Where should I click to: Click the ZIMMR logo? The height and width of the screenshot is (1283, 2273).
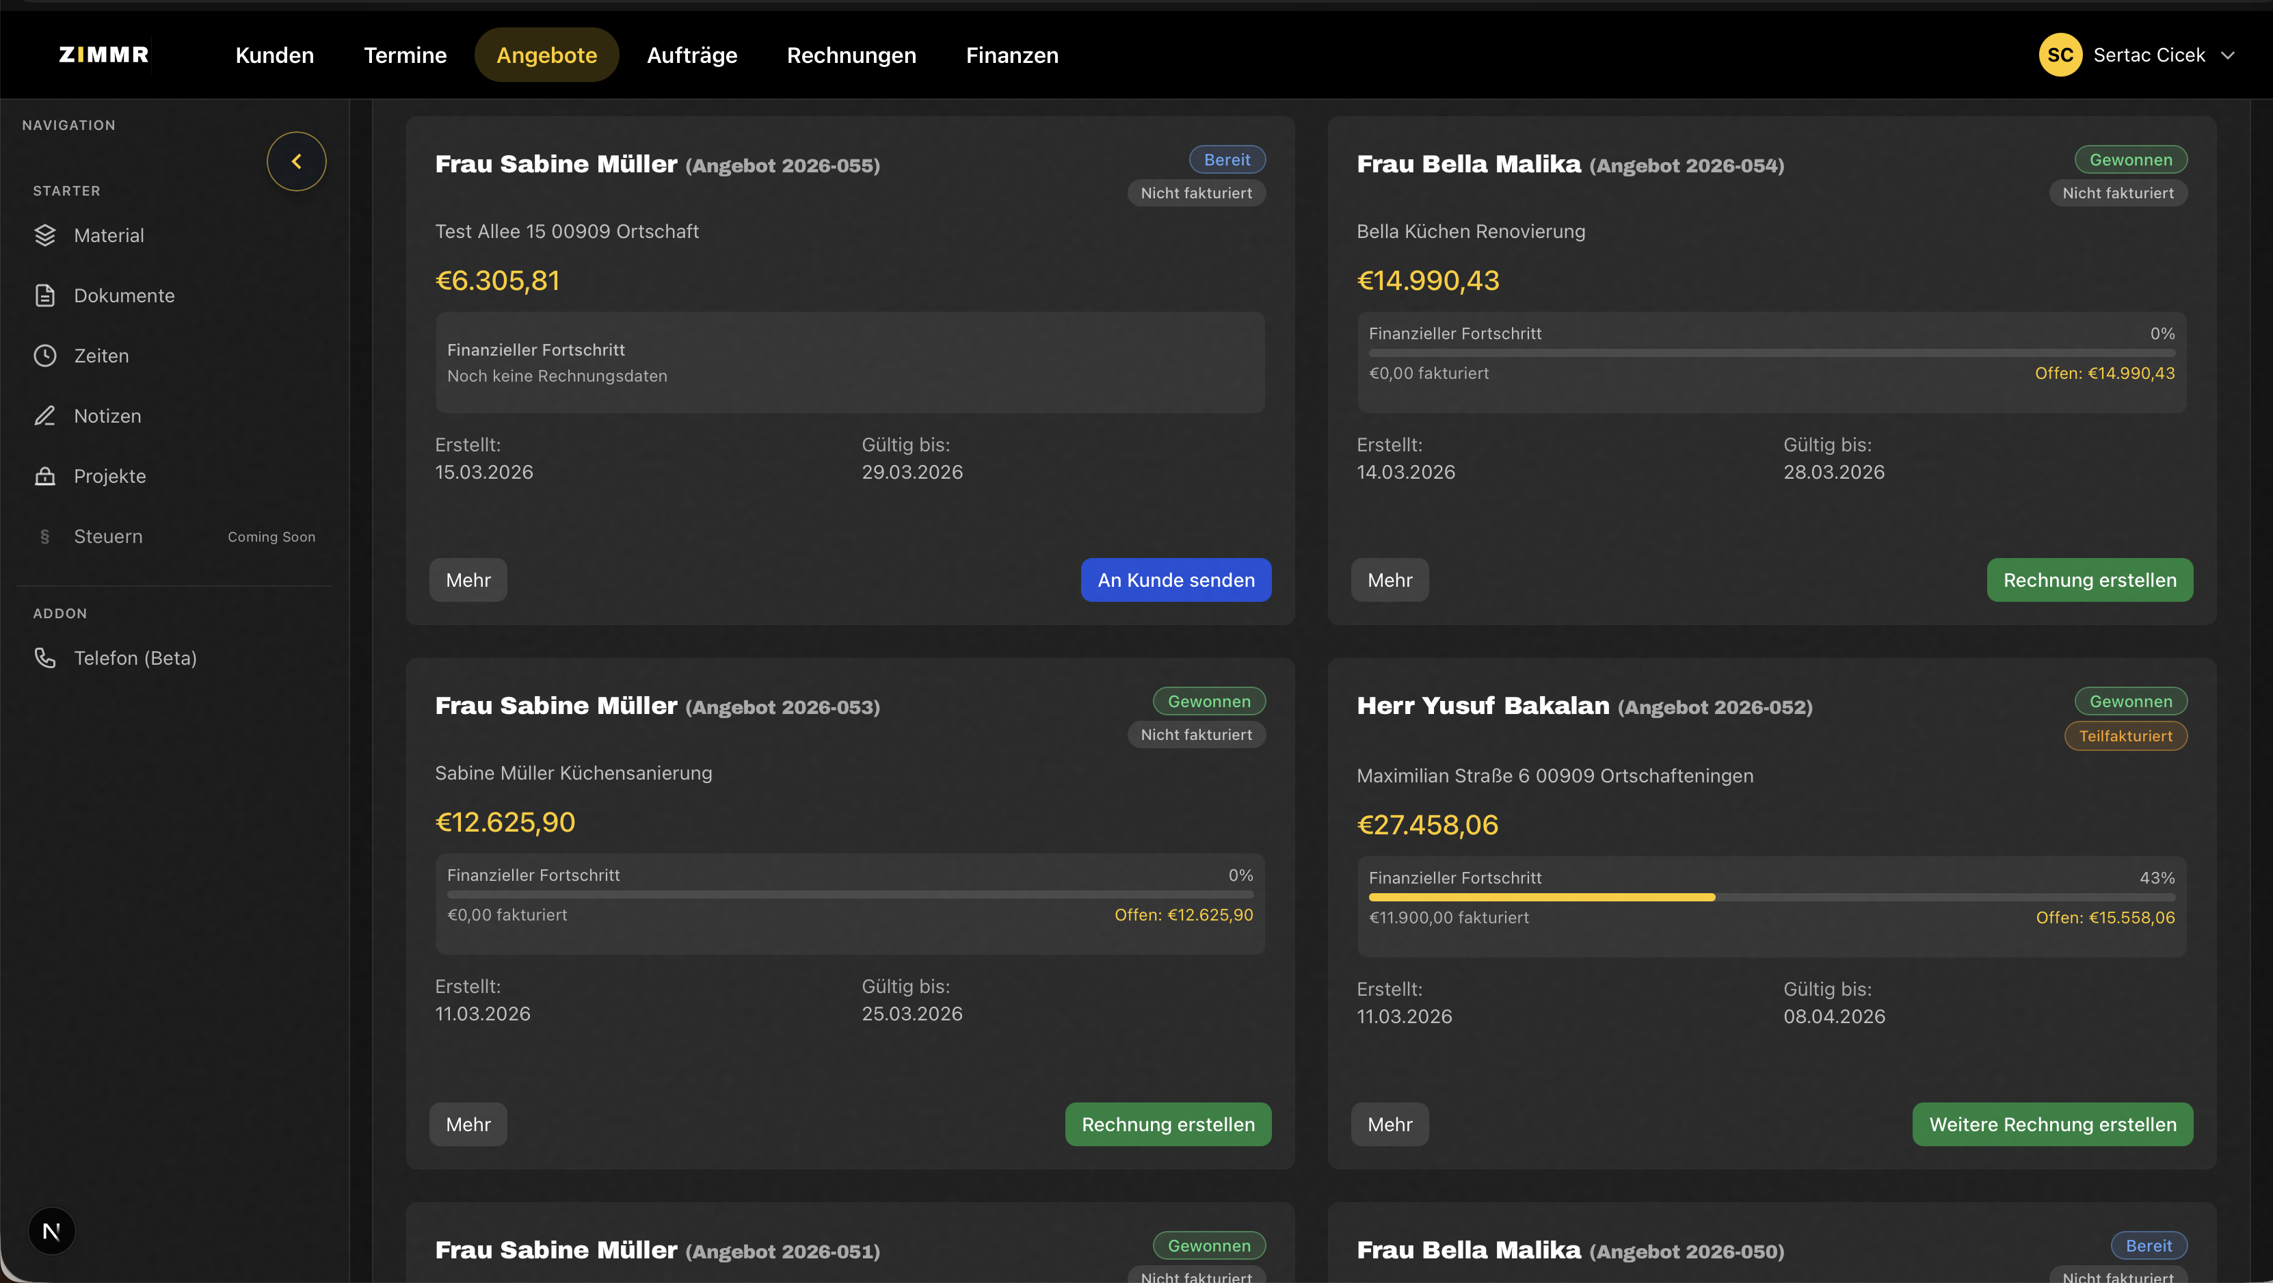[x=104, y=55]
